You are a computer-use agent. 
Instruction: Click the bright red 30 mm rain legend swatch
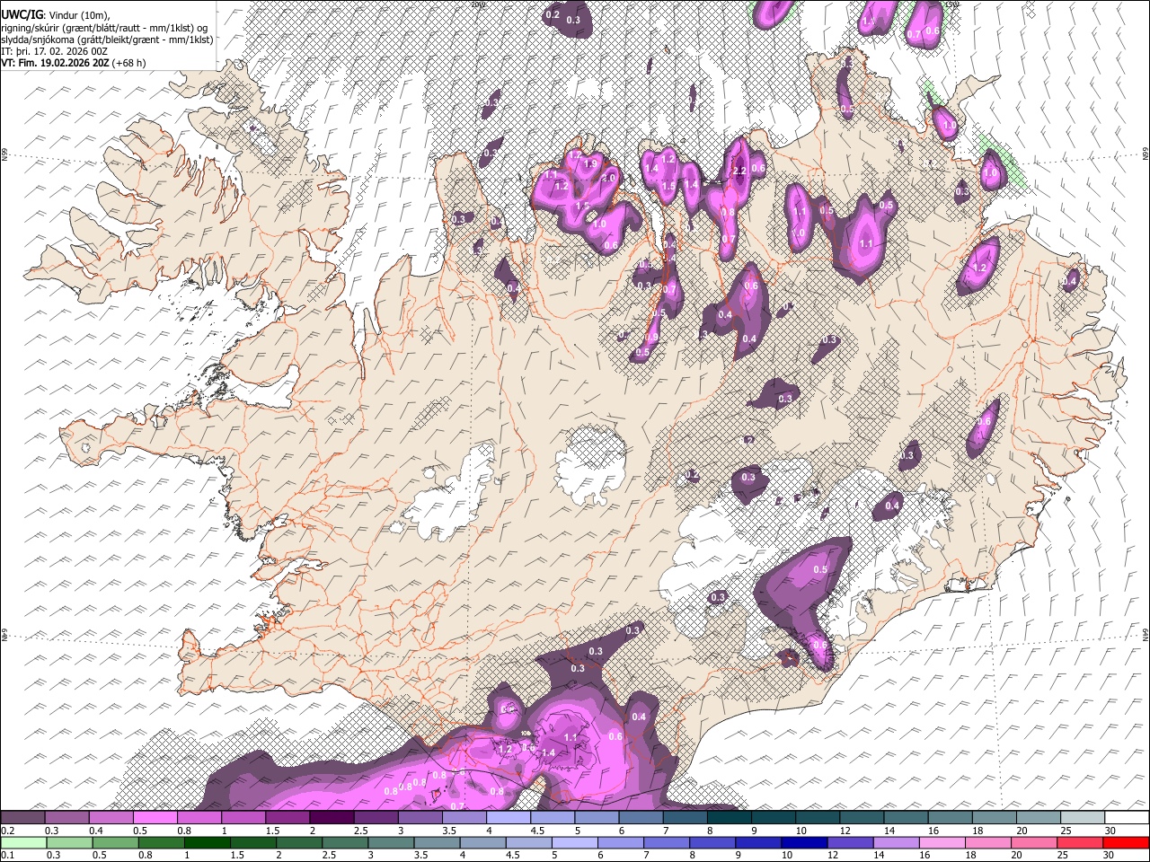click(1127, 842)
